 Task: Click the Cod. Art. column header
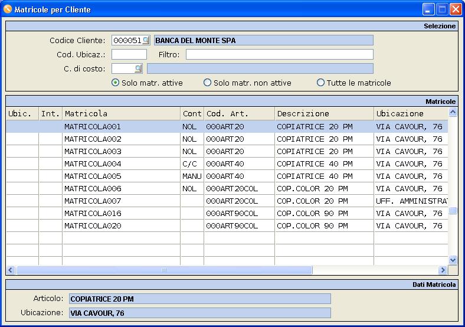click(240, 113)
